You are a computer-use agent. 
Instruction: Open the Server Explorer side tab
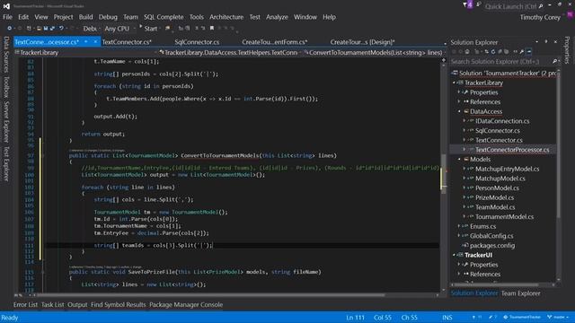6,122
